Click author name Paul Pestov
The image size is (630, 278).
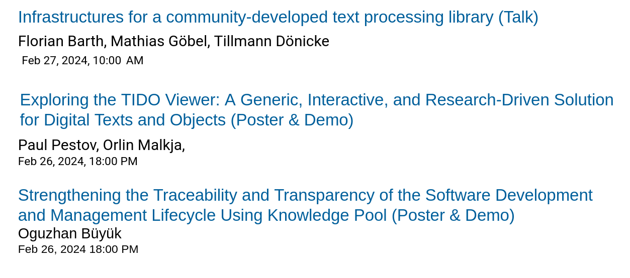click(57, 145)
